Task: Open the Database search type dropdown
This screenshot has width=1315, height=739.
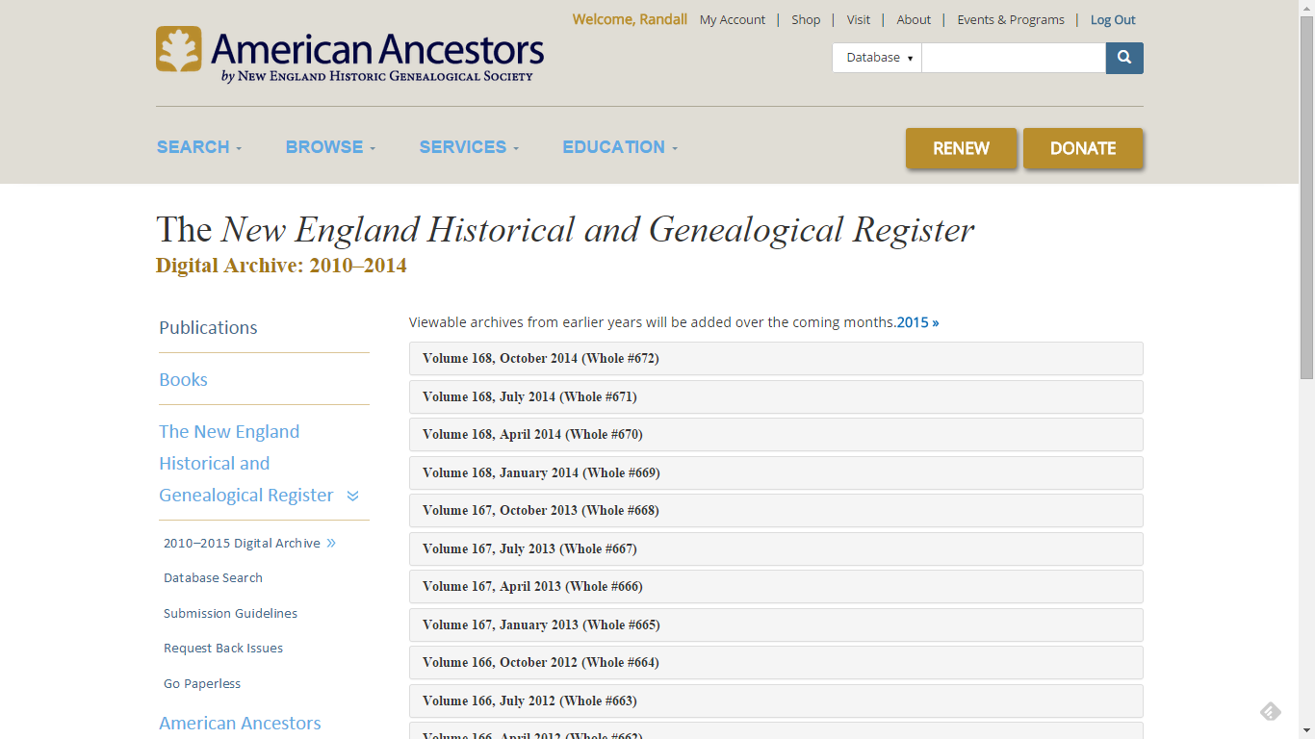Action: (x=877, y=58)
